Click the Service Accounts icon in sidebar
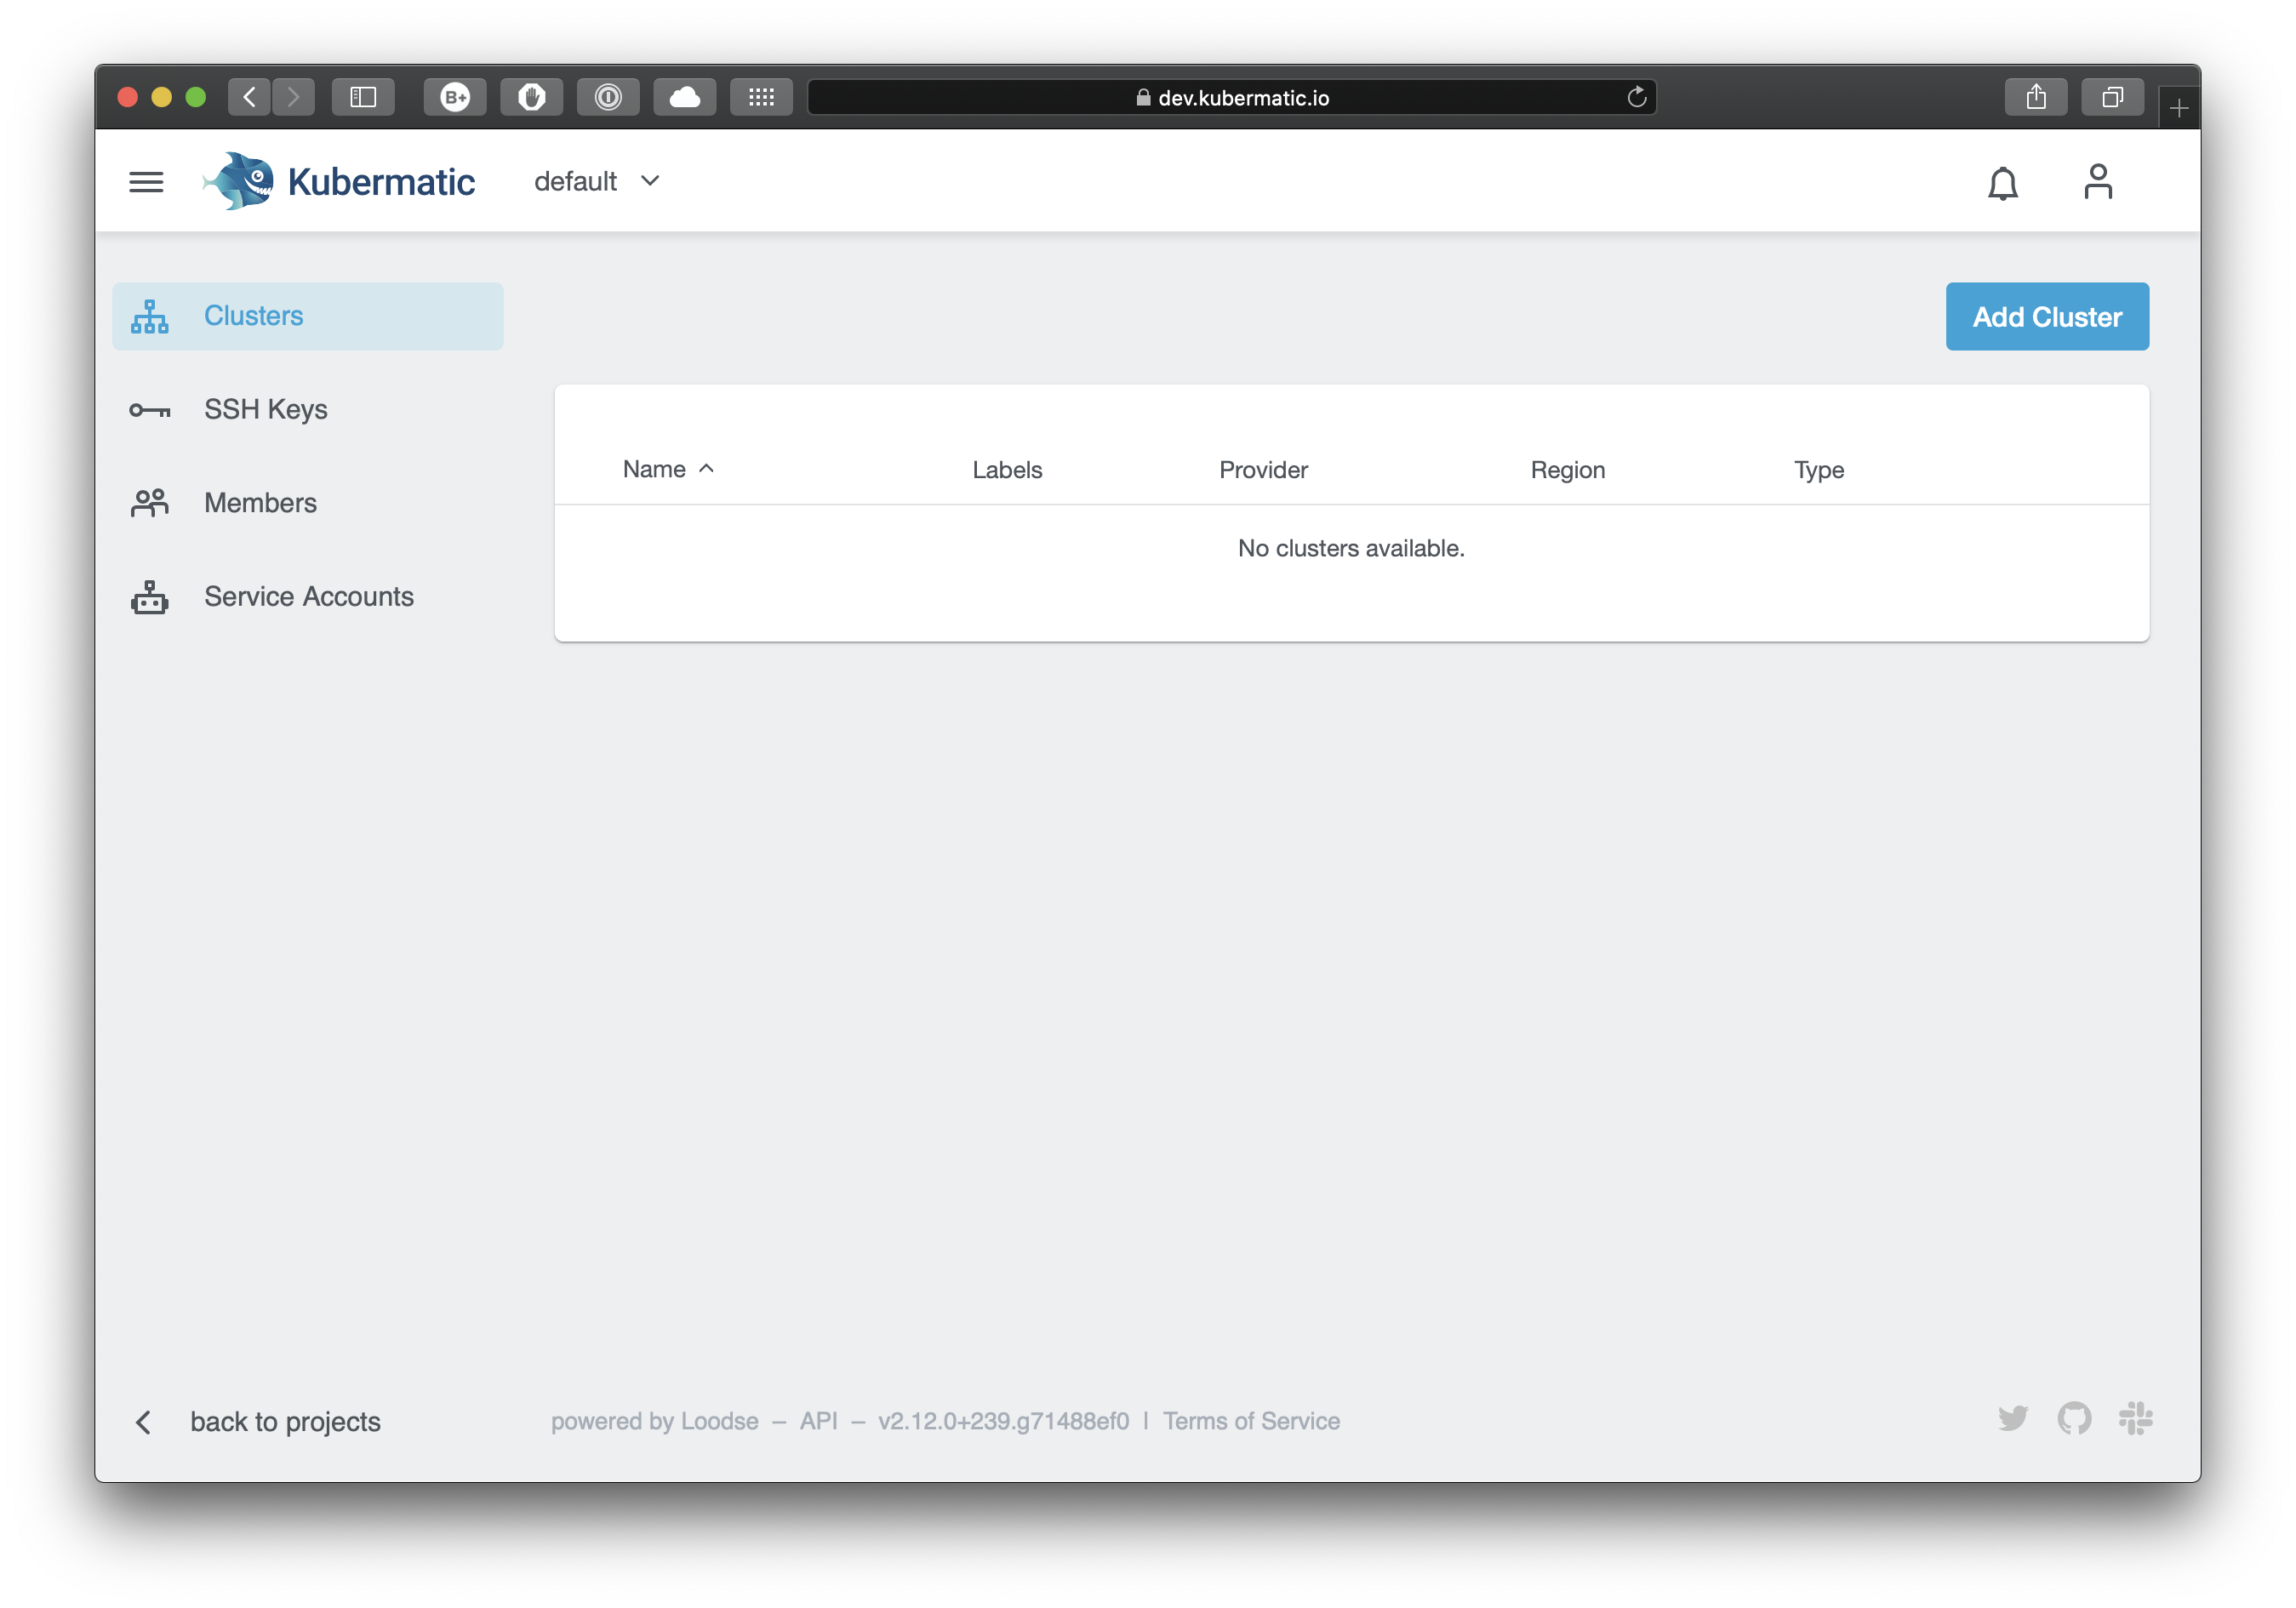This screenshot has width=2296, height=1608. [x=150, y=595]
